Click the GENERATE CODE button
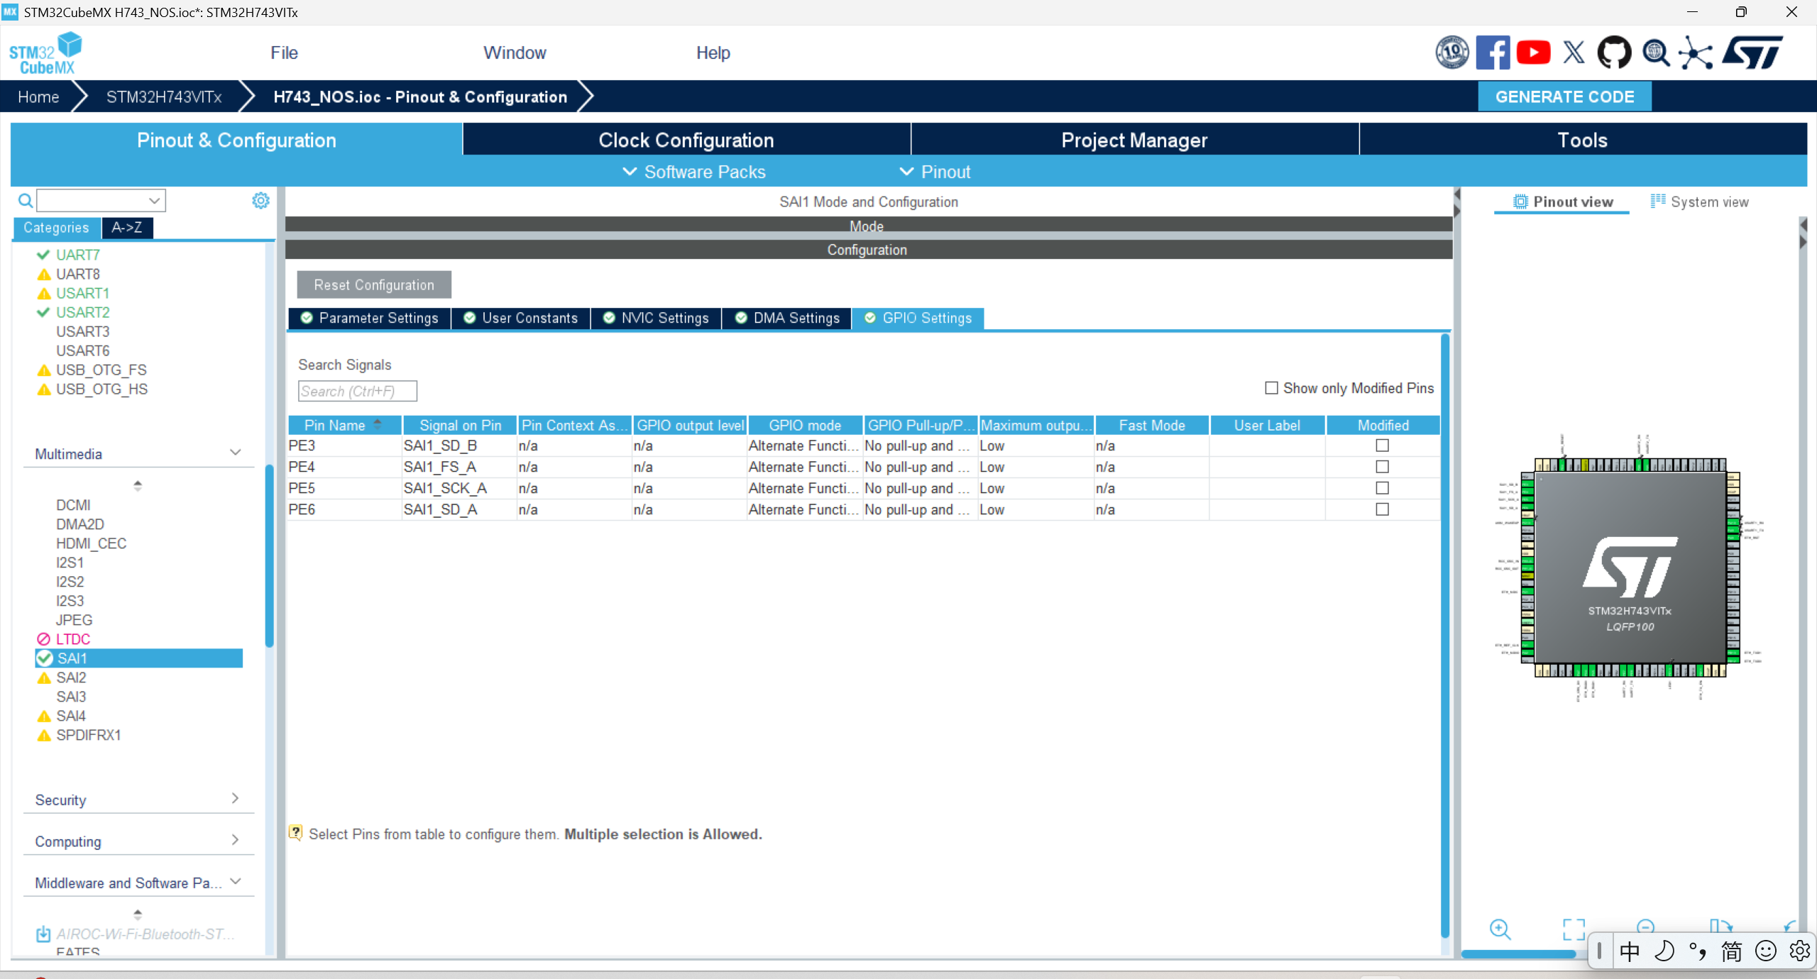Screen dimensions: 1817x979 point(1565,96)
